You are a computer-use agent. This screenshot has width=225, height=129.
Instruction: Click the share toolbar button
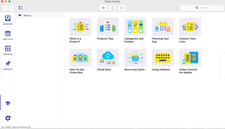point(112,8)
